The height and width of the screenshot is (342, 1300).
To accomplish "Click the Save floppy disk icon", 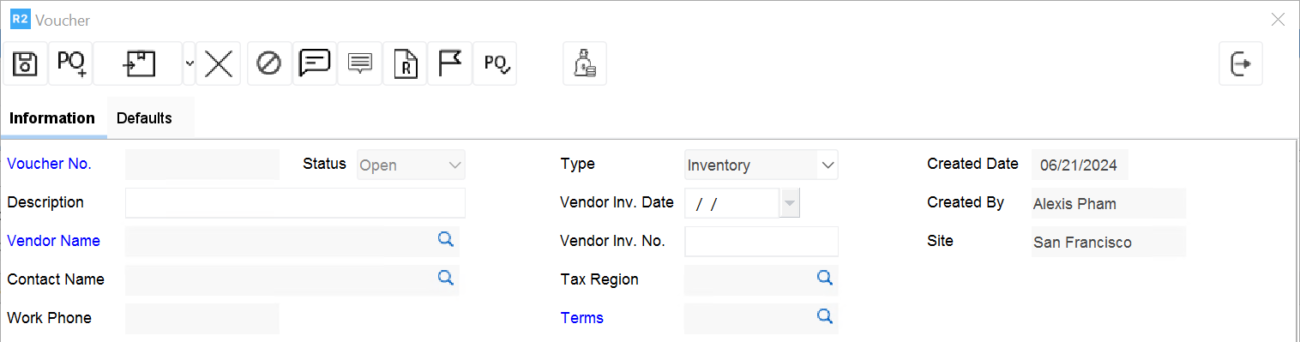I will 26,63.
